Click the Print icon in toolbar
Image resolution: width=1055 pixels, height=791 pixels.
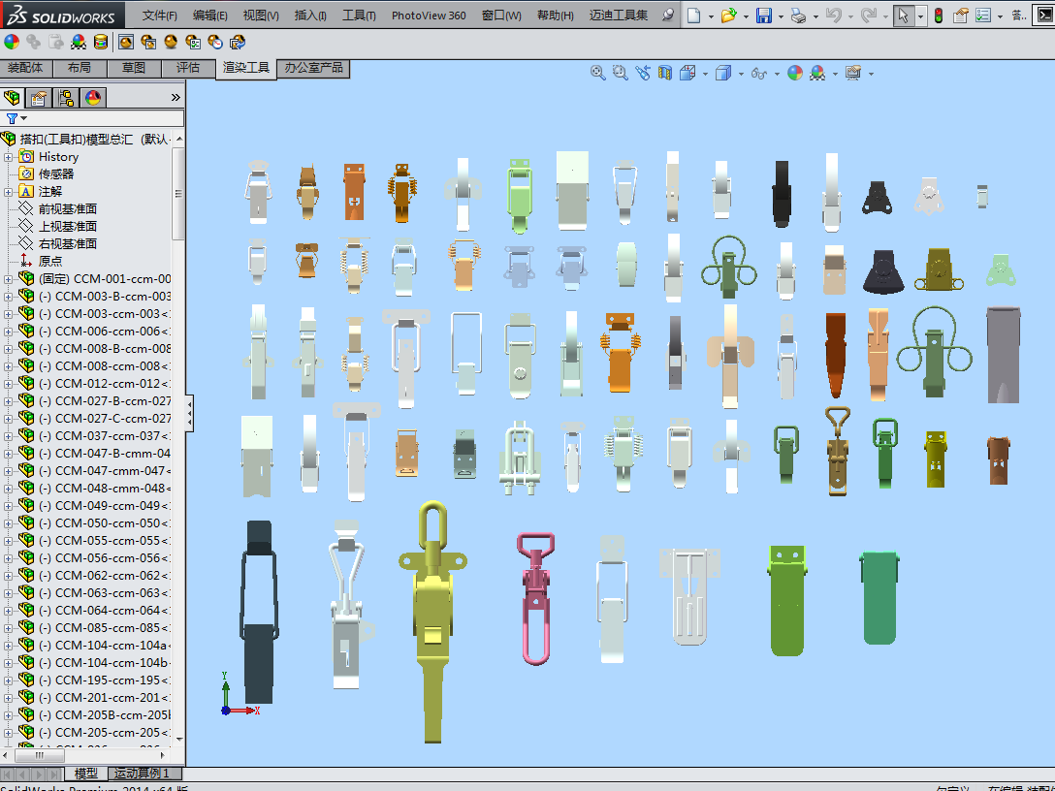point(797,16)
